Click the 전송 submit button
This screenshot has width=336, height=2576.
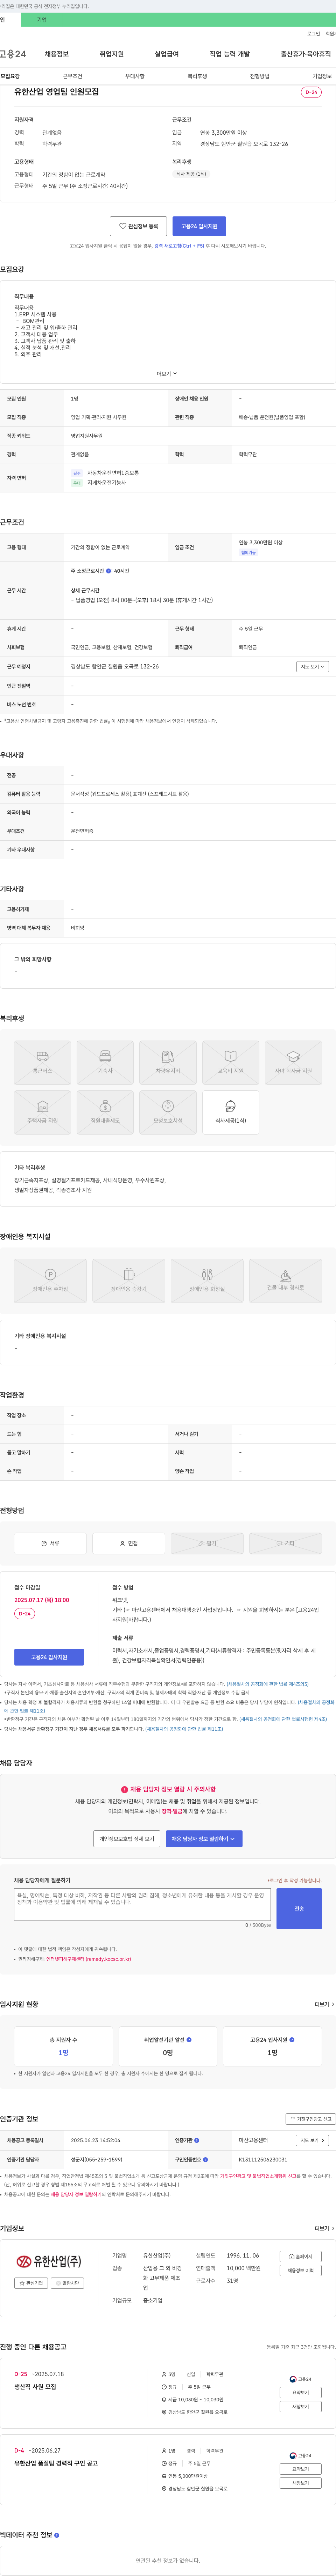(299, 1909)
